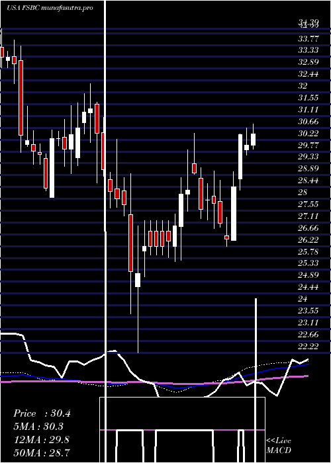Screen dimensions: 331x463
Task: Click the 28.89 axis value
Action: point(308,169)
